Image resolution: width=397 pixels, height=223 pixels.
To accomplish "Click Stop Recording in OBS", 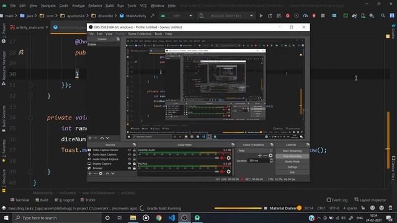I will pyautogui.click(x=292, y=156).
